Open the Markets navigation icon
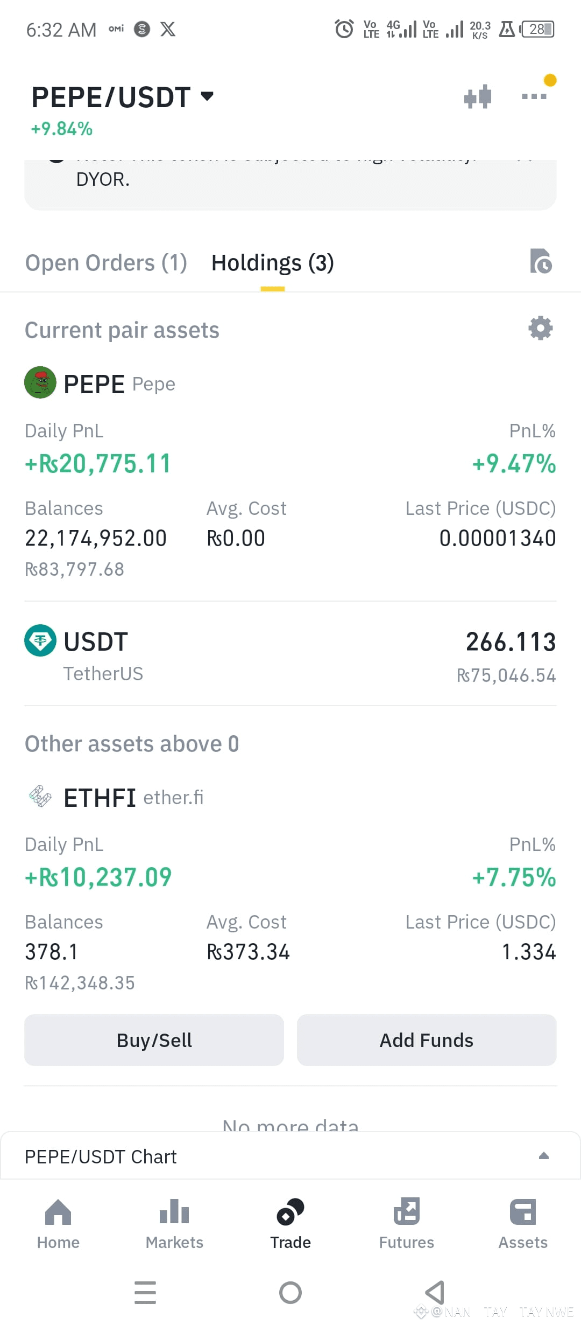Viewport: 581px width, 1325px height. pos(174,1212)
